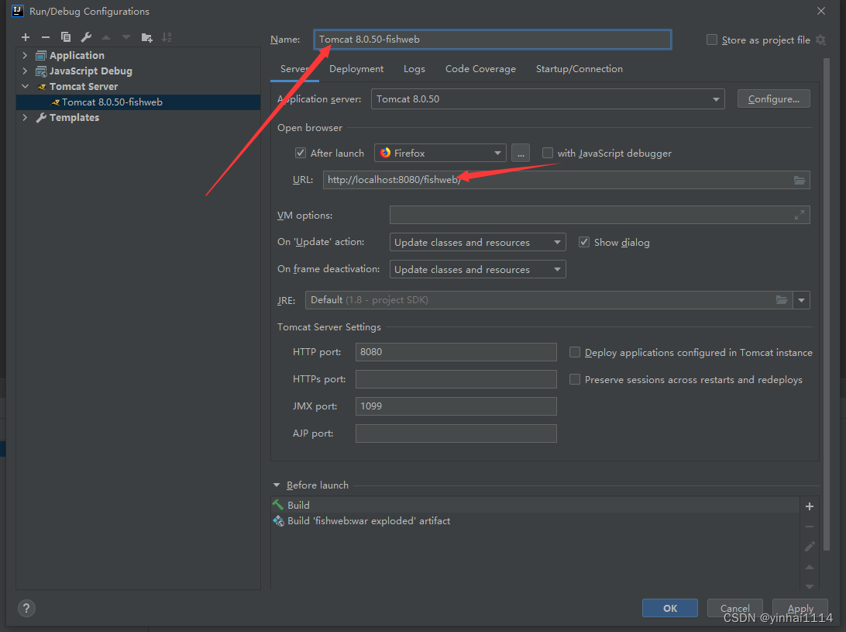Click the Cancel button
The width and height of the screenshot is (846, 632).
[735, 608]
